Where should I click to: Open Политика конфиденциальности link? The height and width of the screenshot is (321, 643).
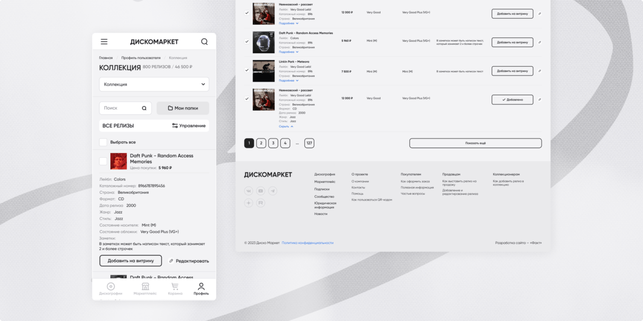click(x=308, y=243)
